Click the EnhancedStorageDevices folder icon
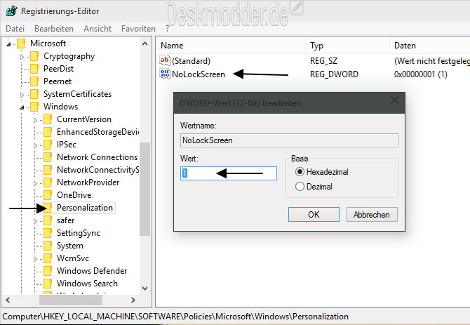 click(x=48, y=132)
